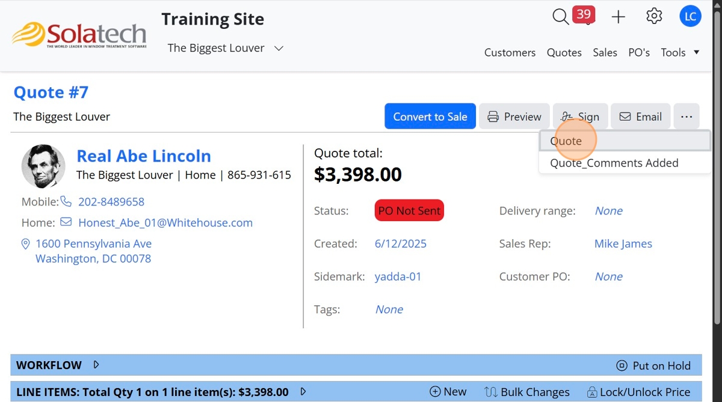
Task: Go to Customers in the navigation
Action: point(510,52)
